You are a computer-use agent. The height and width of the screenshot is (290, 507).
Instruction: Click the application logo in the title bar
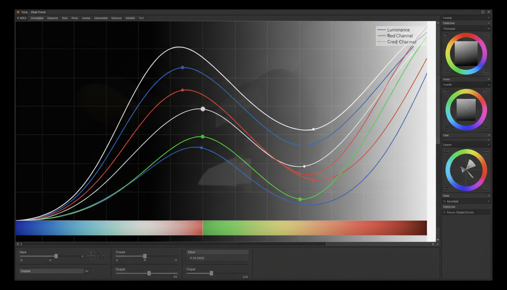[x=19, y=12]
